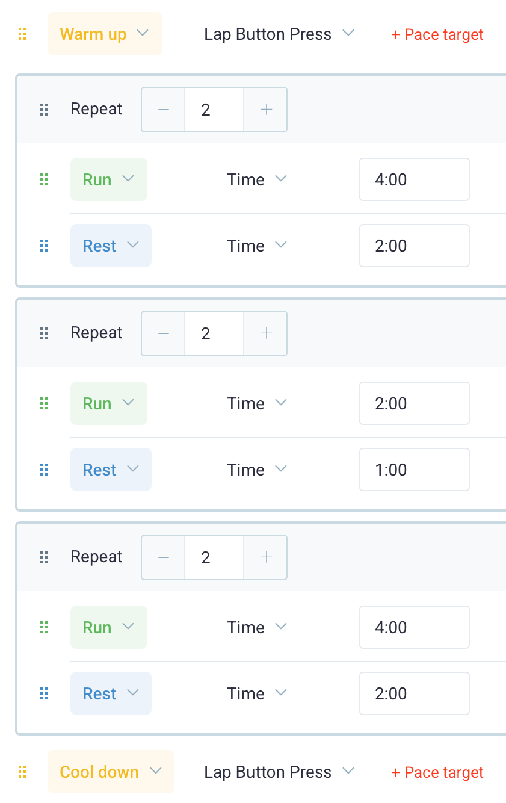The width and height of the screenshot is (506, 803).
Task: Click the green drag handle beside first Run
Action: coord(43,179)
